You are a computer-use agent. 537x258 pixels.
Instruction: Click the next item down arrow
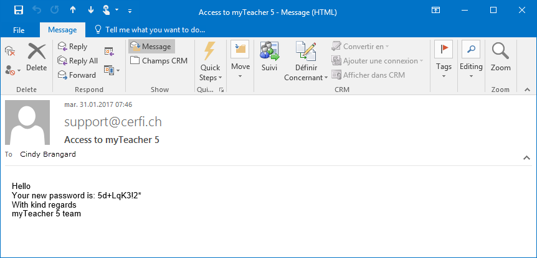[x=91, y=11]
